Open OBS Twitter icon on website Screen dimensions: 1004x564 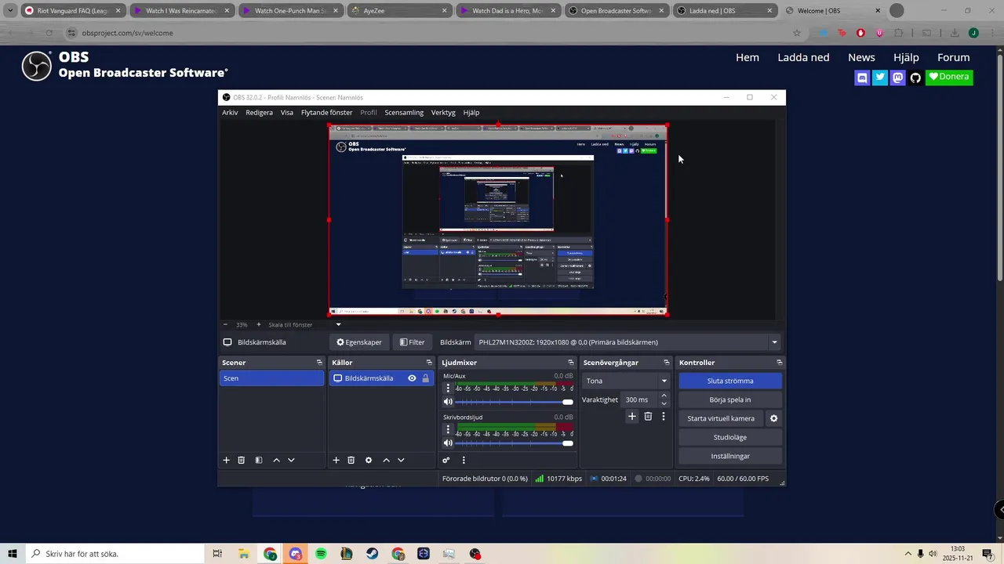[x=880, y=78]
